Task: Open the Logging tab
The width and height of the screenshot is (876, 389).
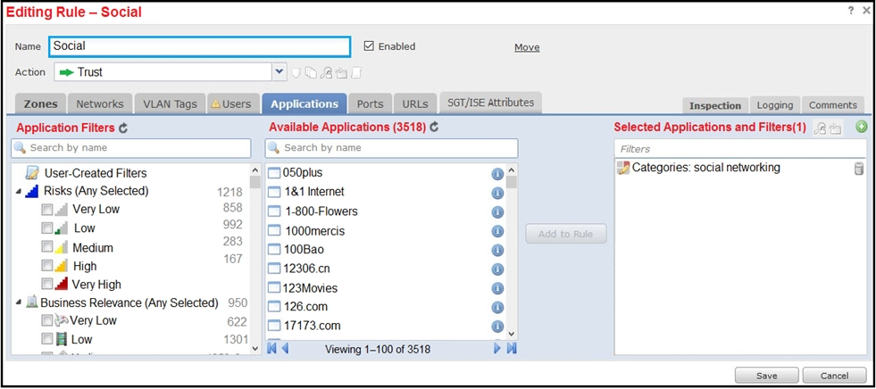Action: (x=775, y=105)
